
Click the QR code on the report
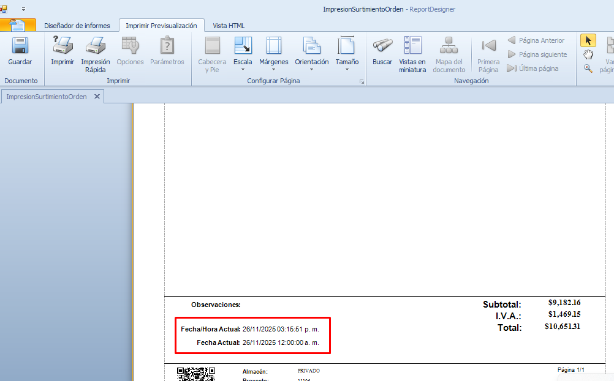(x=196, y=374)
